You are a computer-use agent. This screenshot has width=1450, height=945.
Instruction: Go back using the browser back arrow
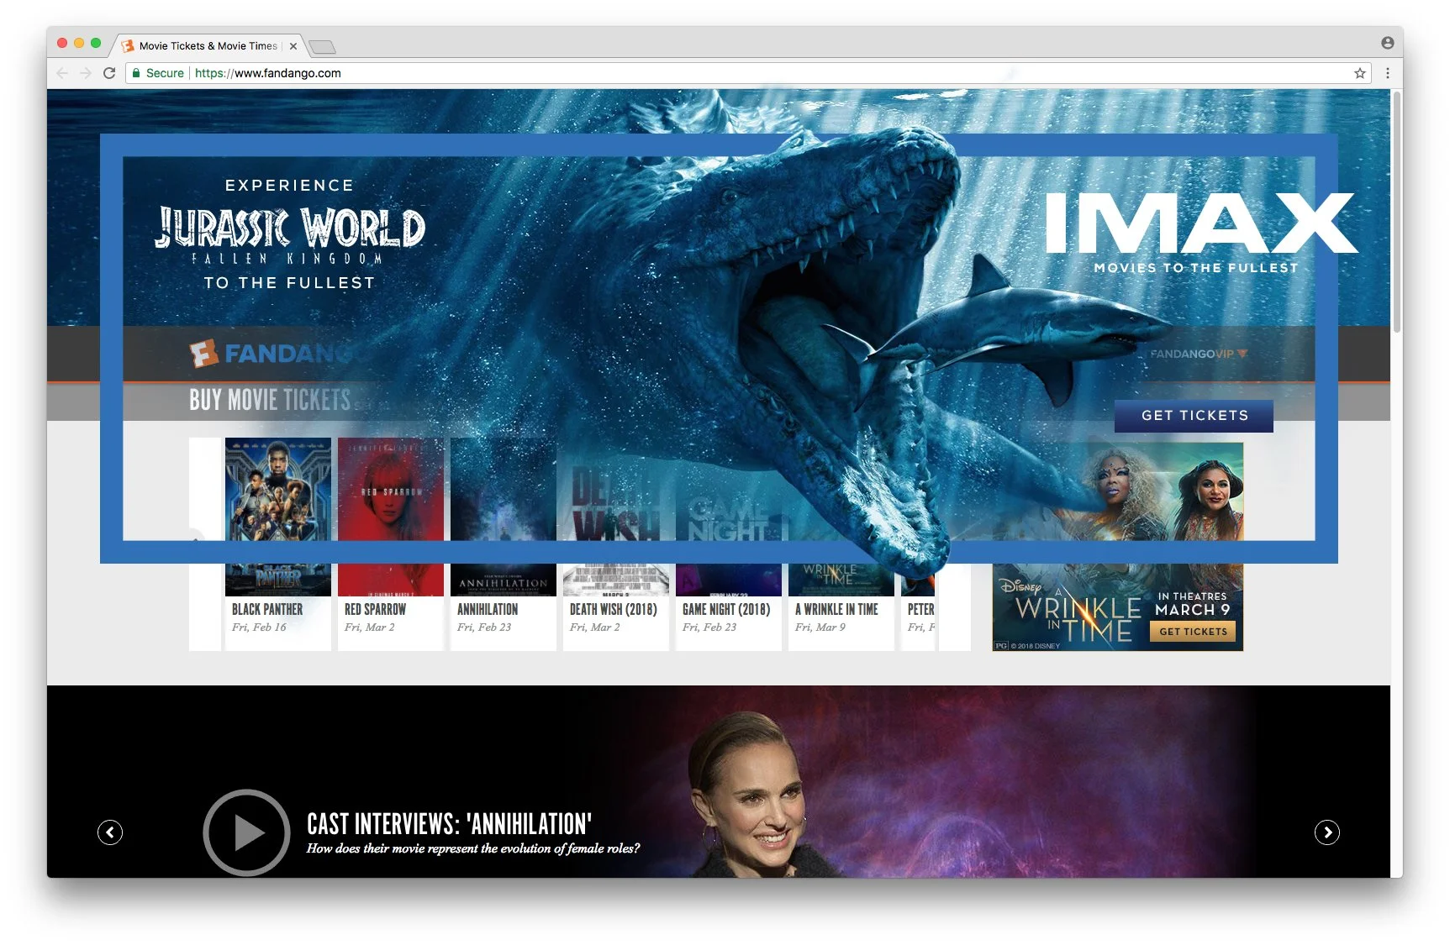point(62,73)
